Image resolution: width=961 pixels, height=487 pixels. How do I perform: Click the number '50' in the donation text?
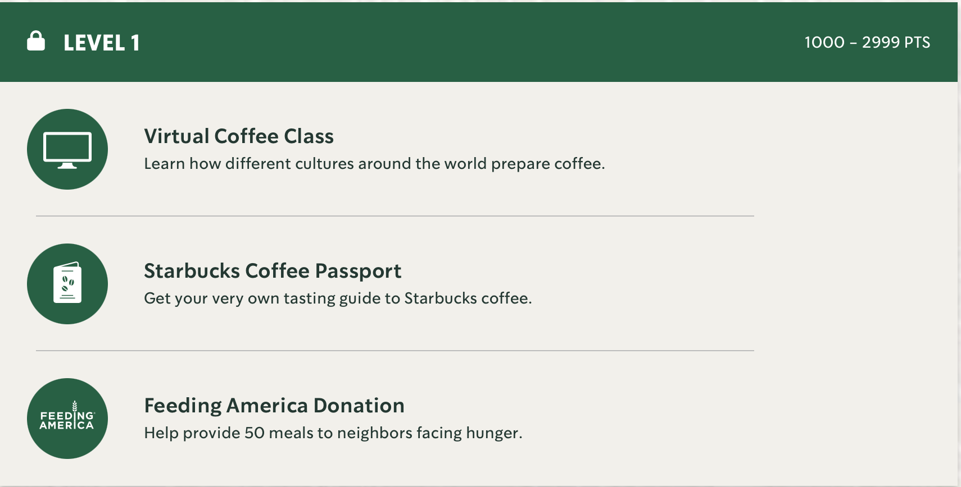coord(255,433)
